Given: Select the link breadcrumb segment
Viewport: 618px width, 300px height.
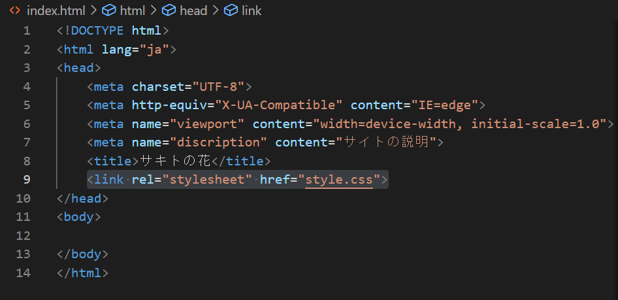Looking at the screenshot, I should (x=251, y=11).
